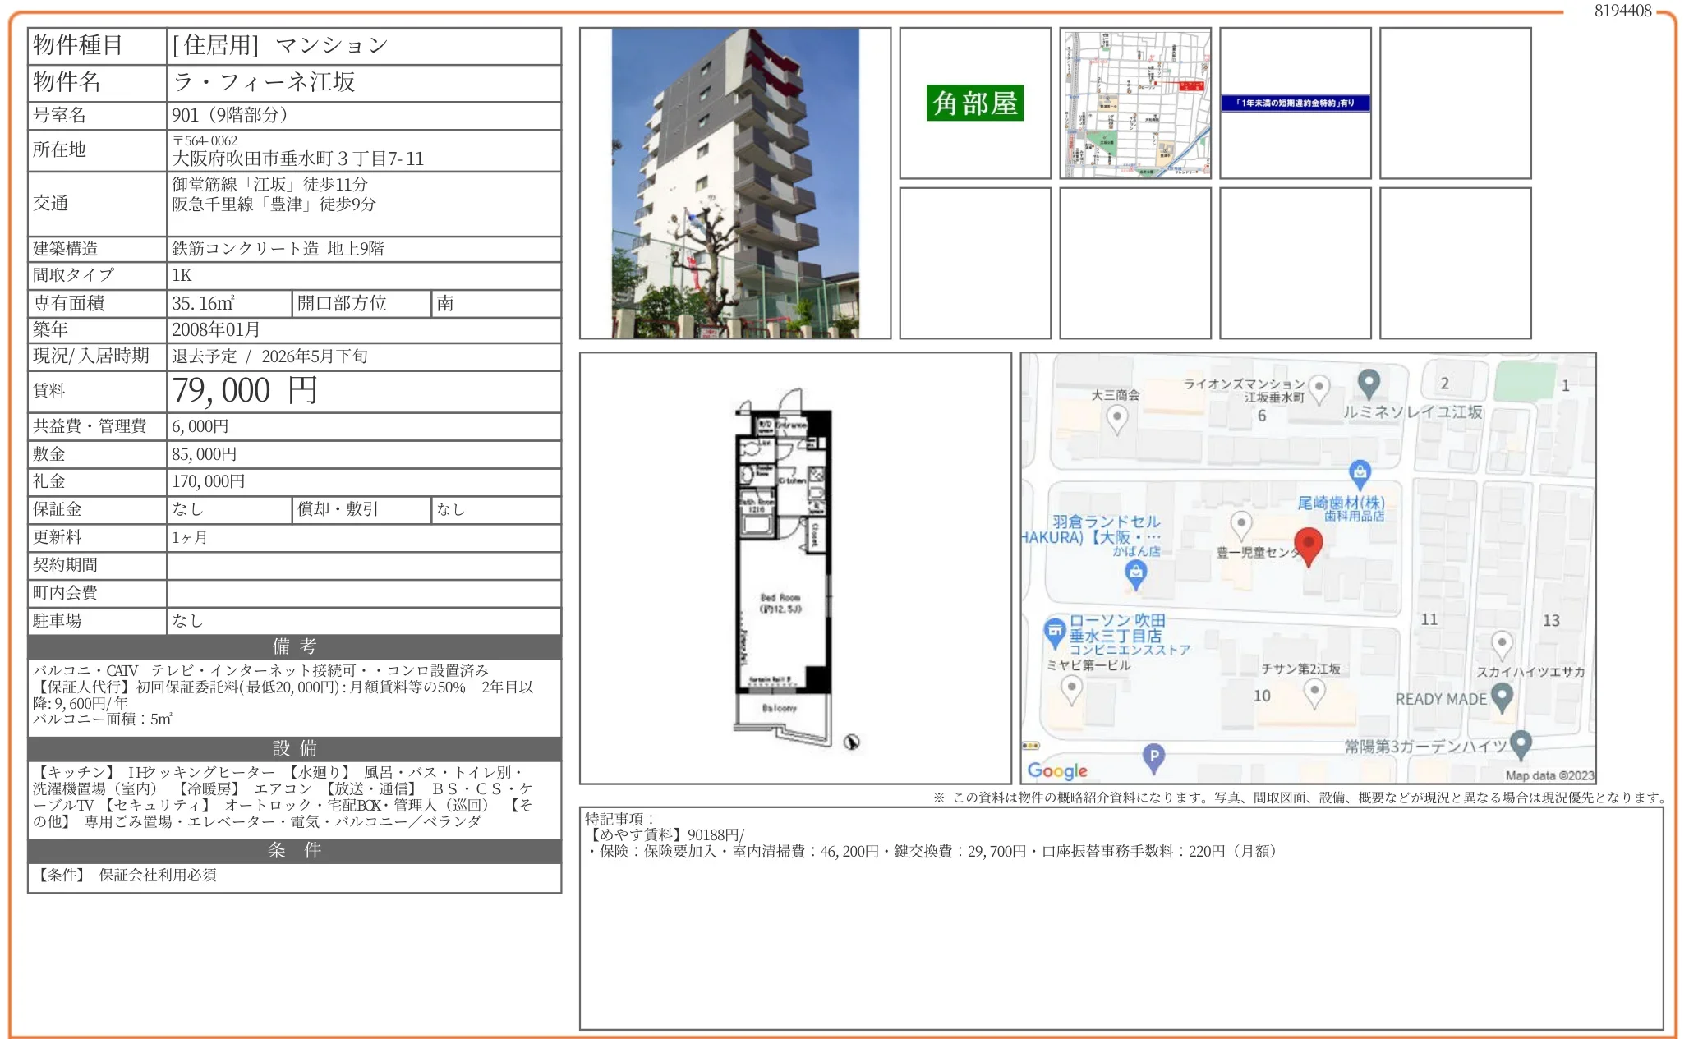Click the 79,000円 rent amount
The width and height of the screenshot is (1689, 1039).
click(x=245, y=391)
